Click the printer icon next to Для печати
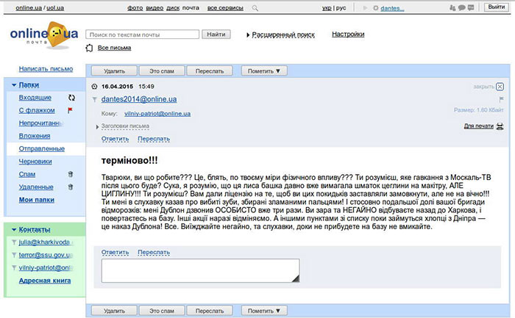This screenshot has width=515, height=318. coord(500,126)
